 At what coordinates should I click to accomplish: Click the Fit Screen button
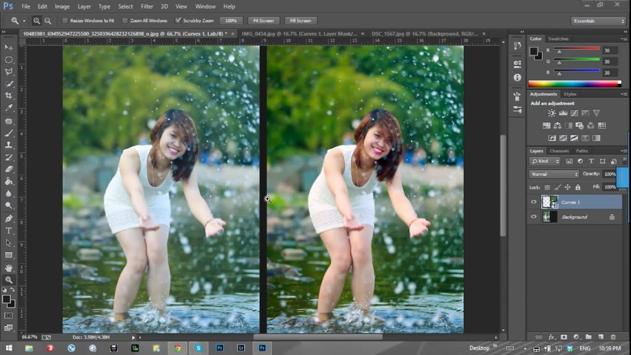click(x=263, y=21)
